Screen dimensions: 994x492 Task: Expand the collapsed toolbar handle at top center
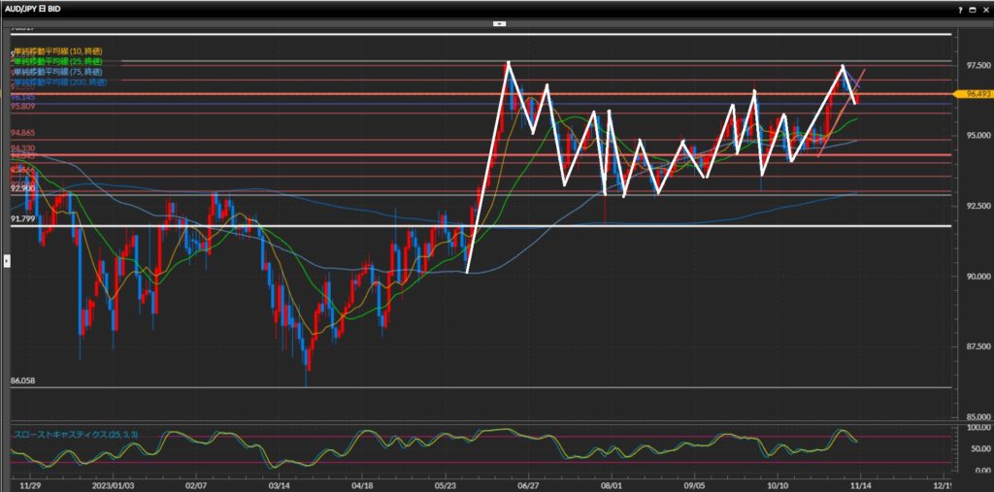[499, 21]
